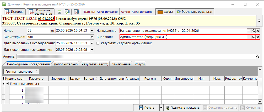The height and width of the screenshot is (112, 264).
Task: Click the Печать button
Action: click(146, 108)
